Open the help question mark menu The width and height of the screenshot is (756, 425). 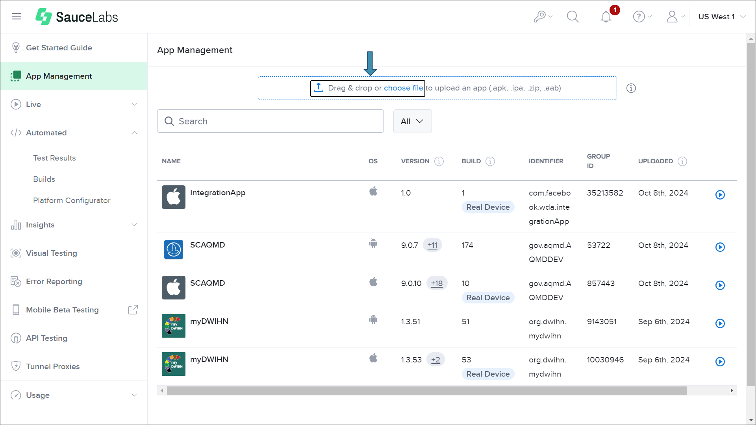(642, 17)
